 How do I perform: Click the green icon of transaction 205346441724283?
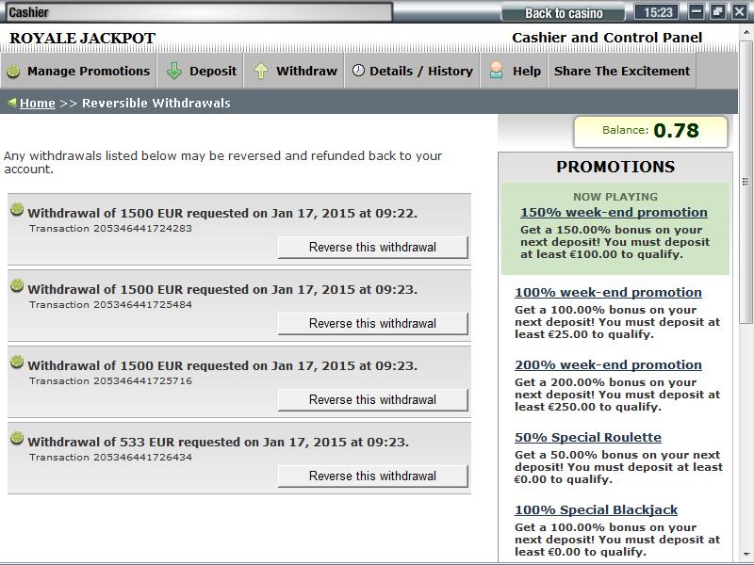pyautogui.click(x=17, y=209)
